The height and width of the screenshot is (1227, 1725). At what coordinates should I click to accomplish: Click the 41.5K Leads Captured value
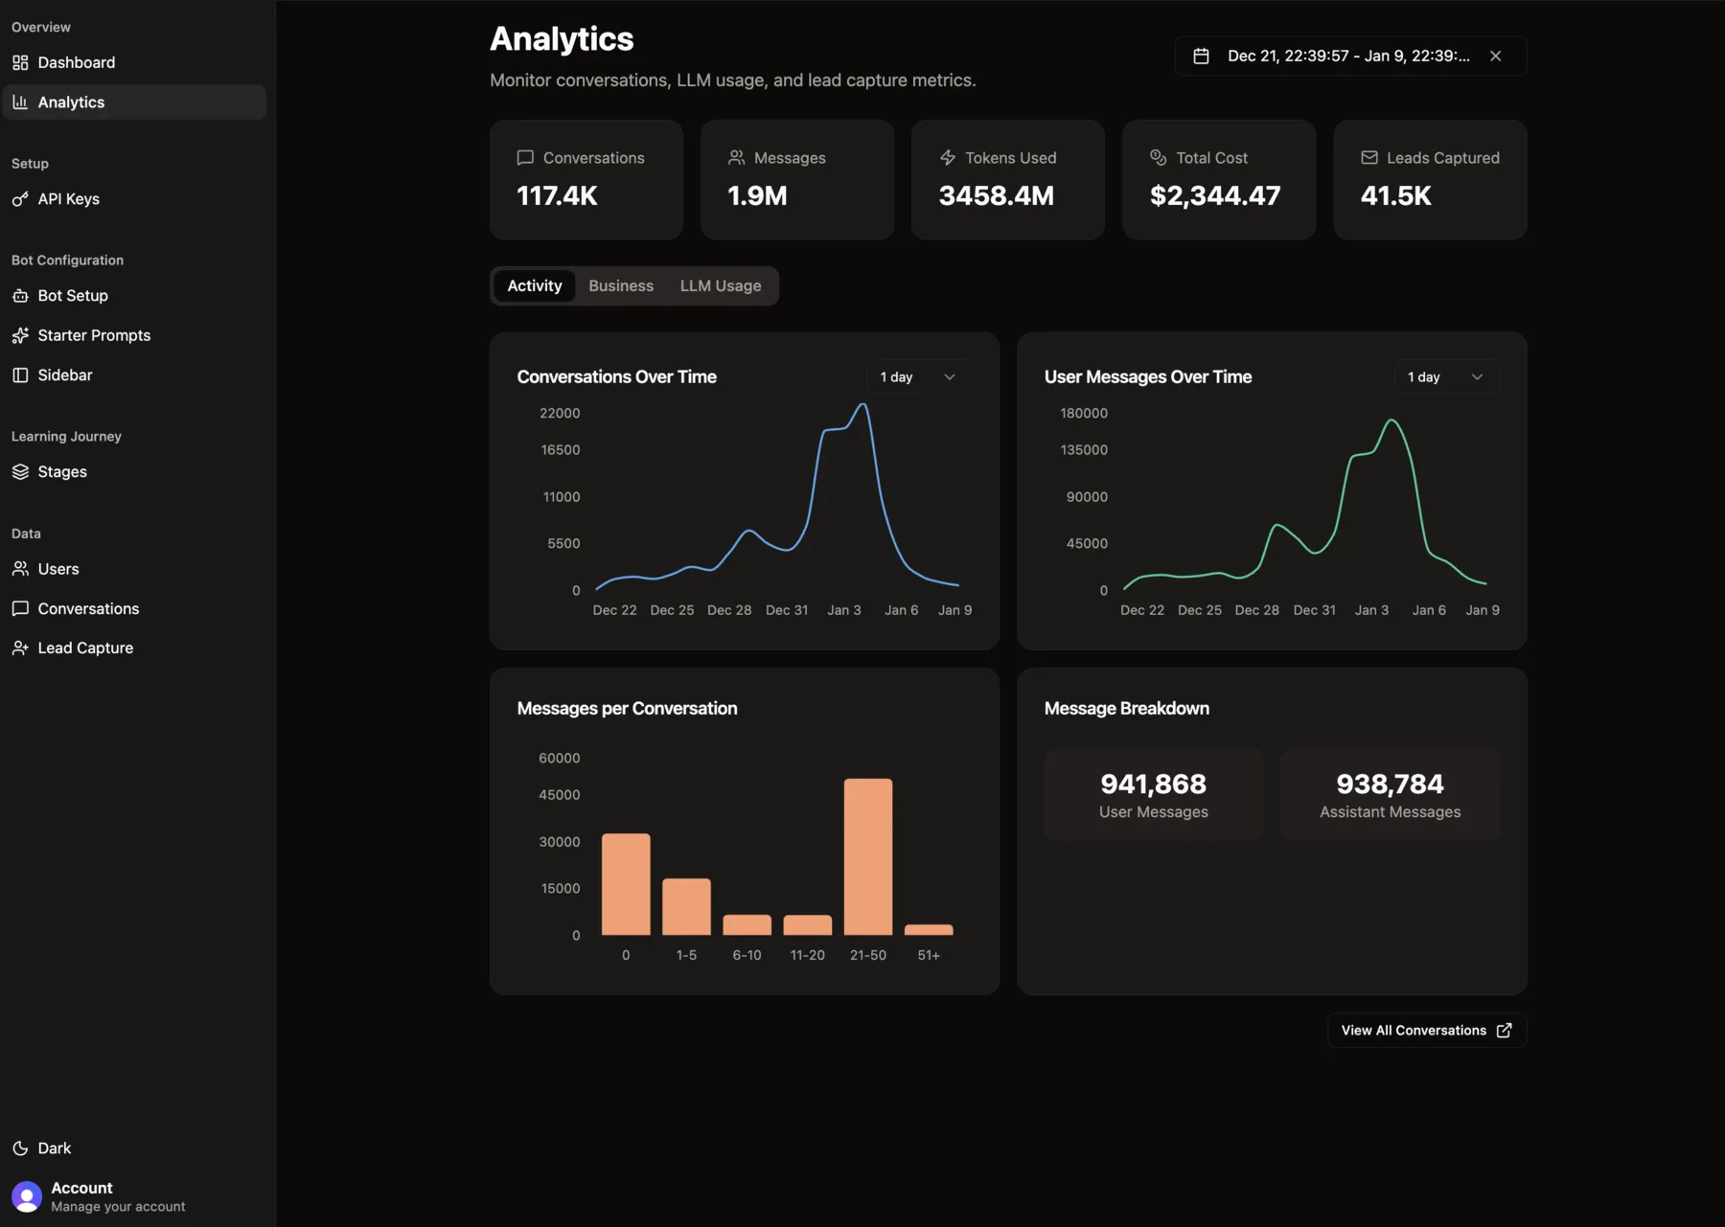pyautogui.click(x=1396, y=196)
